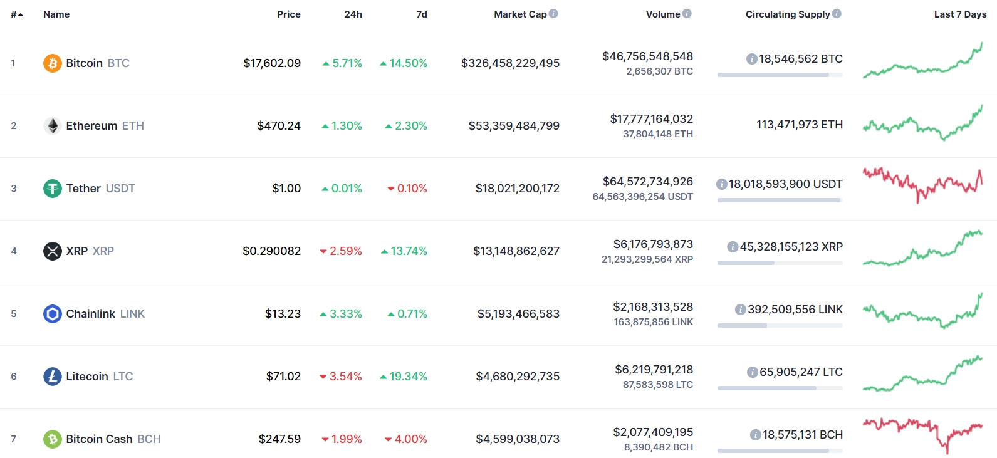Viewport: 997px width, 458px height.
Task: Click Bitcoin volume $46,756,548,548
Action: (x=648, y=56)
